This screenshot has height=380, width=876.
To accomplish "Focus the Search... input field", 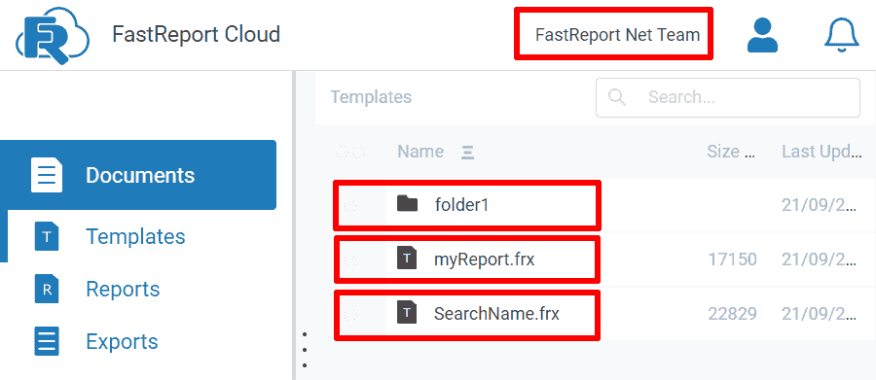I will (x=728, y=97).
